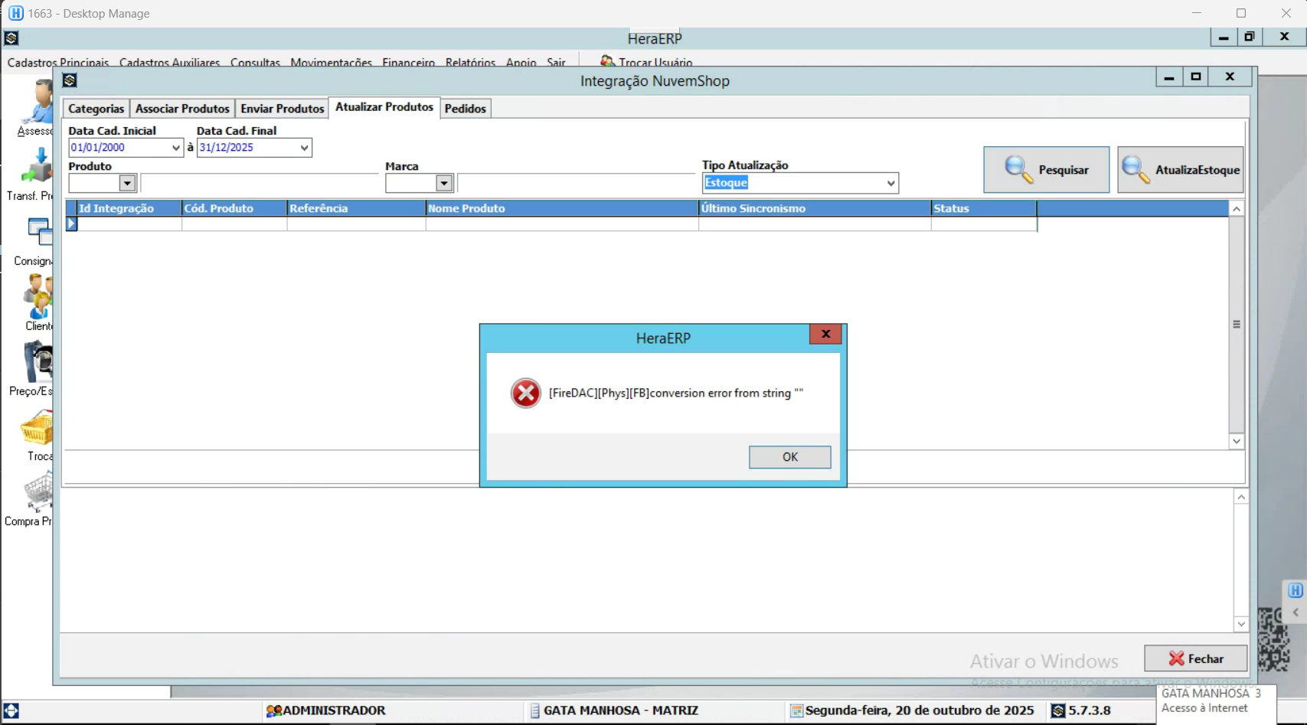The image size is (1307, 725).
Task: Switch to the Pedidos tab
Action: [x=465, y=109]
